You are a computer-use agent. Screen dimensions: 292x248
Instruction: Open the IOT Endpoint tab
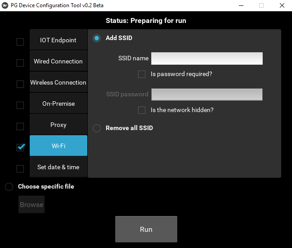(x=58, y=40)
